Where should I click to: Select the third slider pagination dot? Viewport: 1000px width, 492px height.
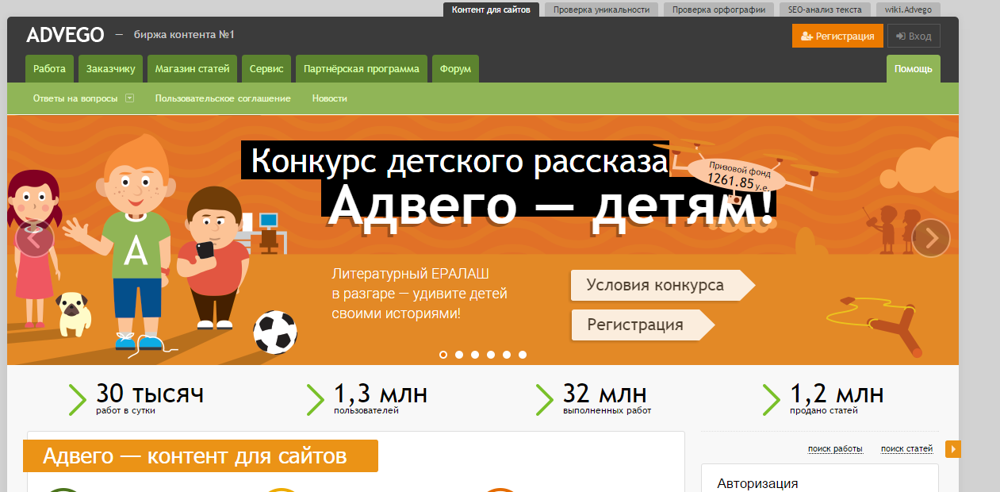coord(475,355)
